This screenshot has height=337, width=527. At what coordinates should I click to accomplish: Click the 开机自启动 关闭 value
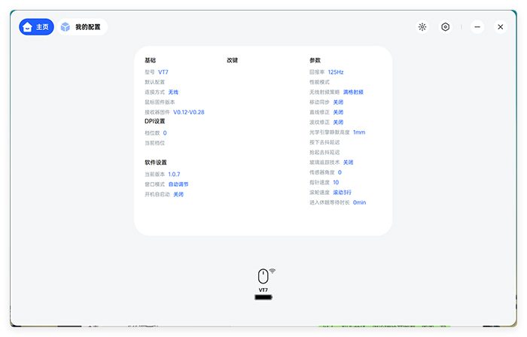point(178,194)
